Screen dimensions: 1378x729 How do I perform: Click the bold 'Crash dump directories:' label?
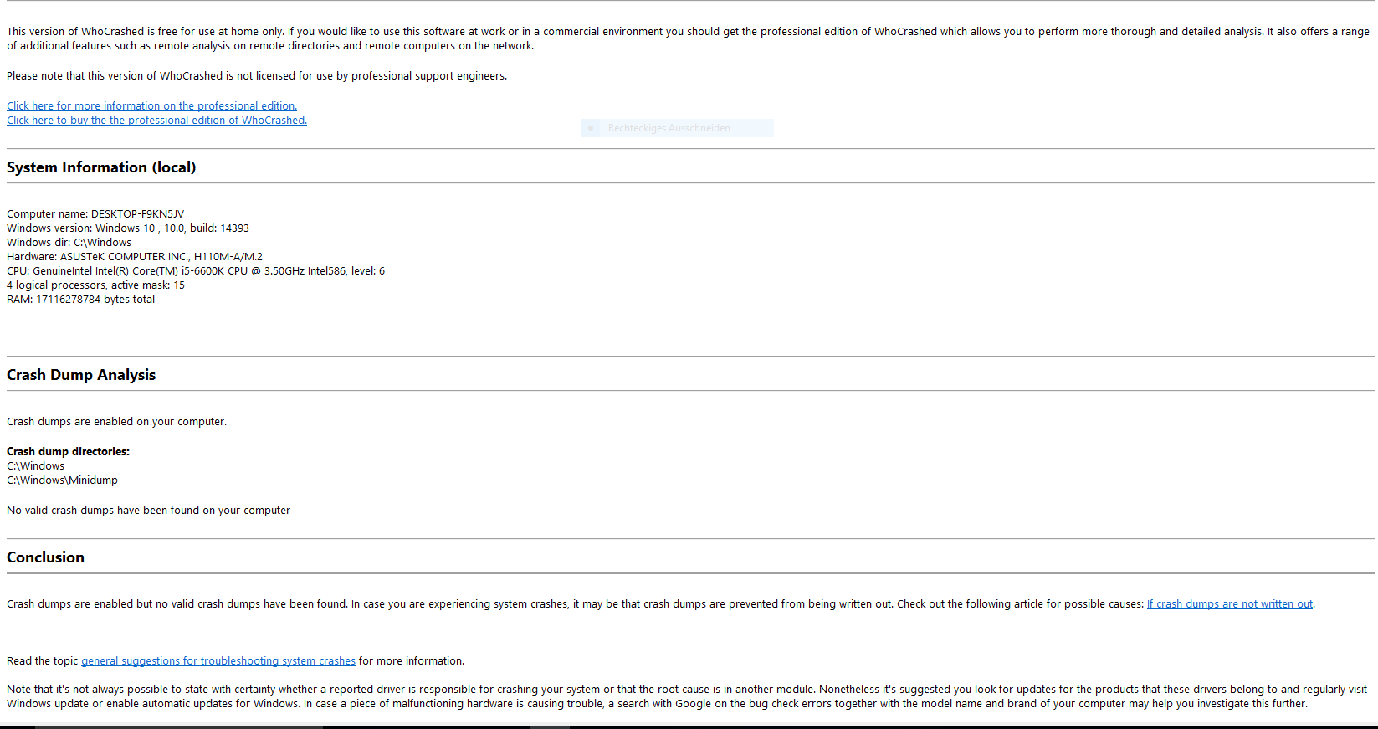(x=68, y=452)
